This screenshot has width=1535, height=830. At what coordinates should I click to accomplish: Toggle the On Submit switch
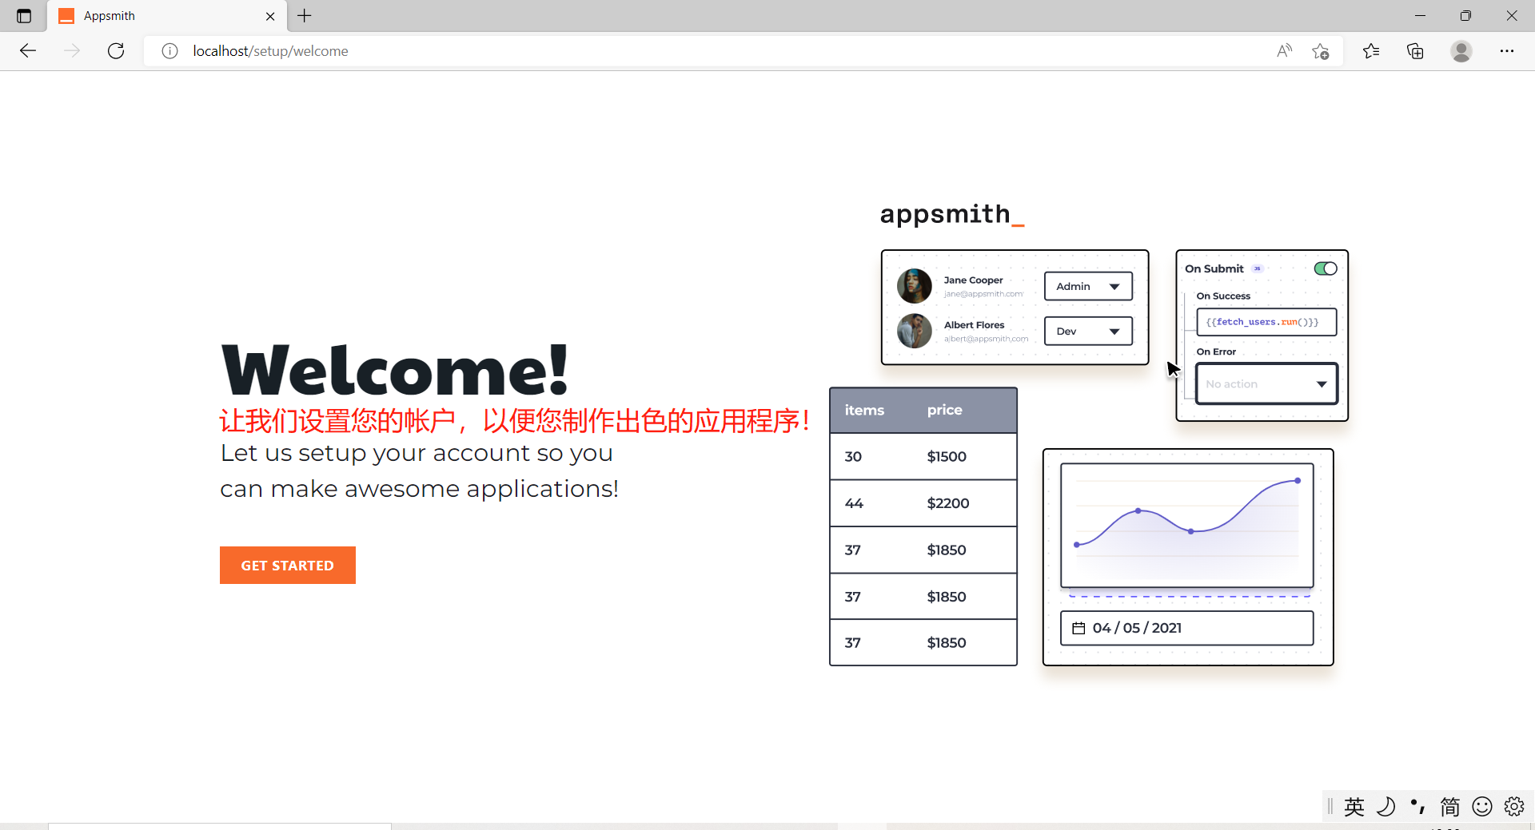point(1325,268)
